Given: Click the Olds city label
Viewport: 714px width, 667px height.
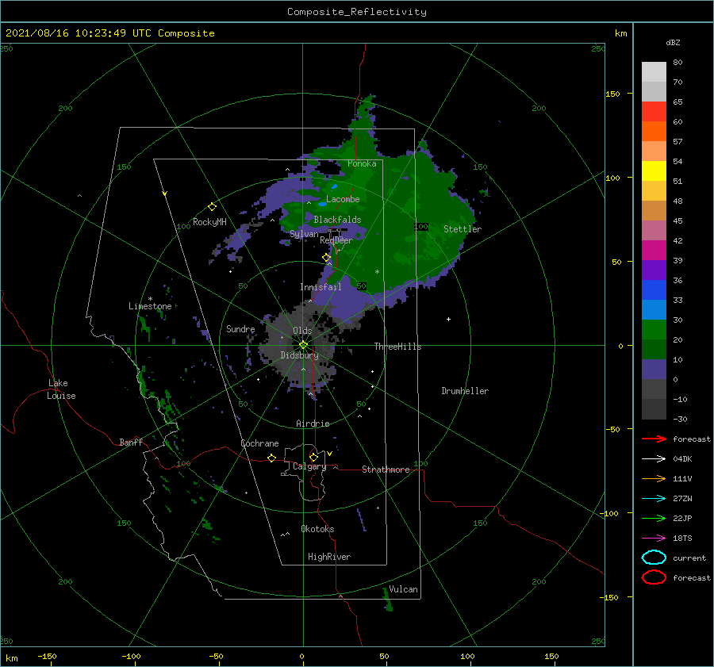Looking at the screenshot, I should (x=302, y=330).
